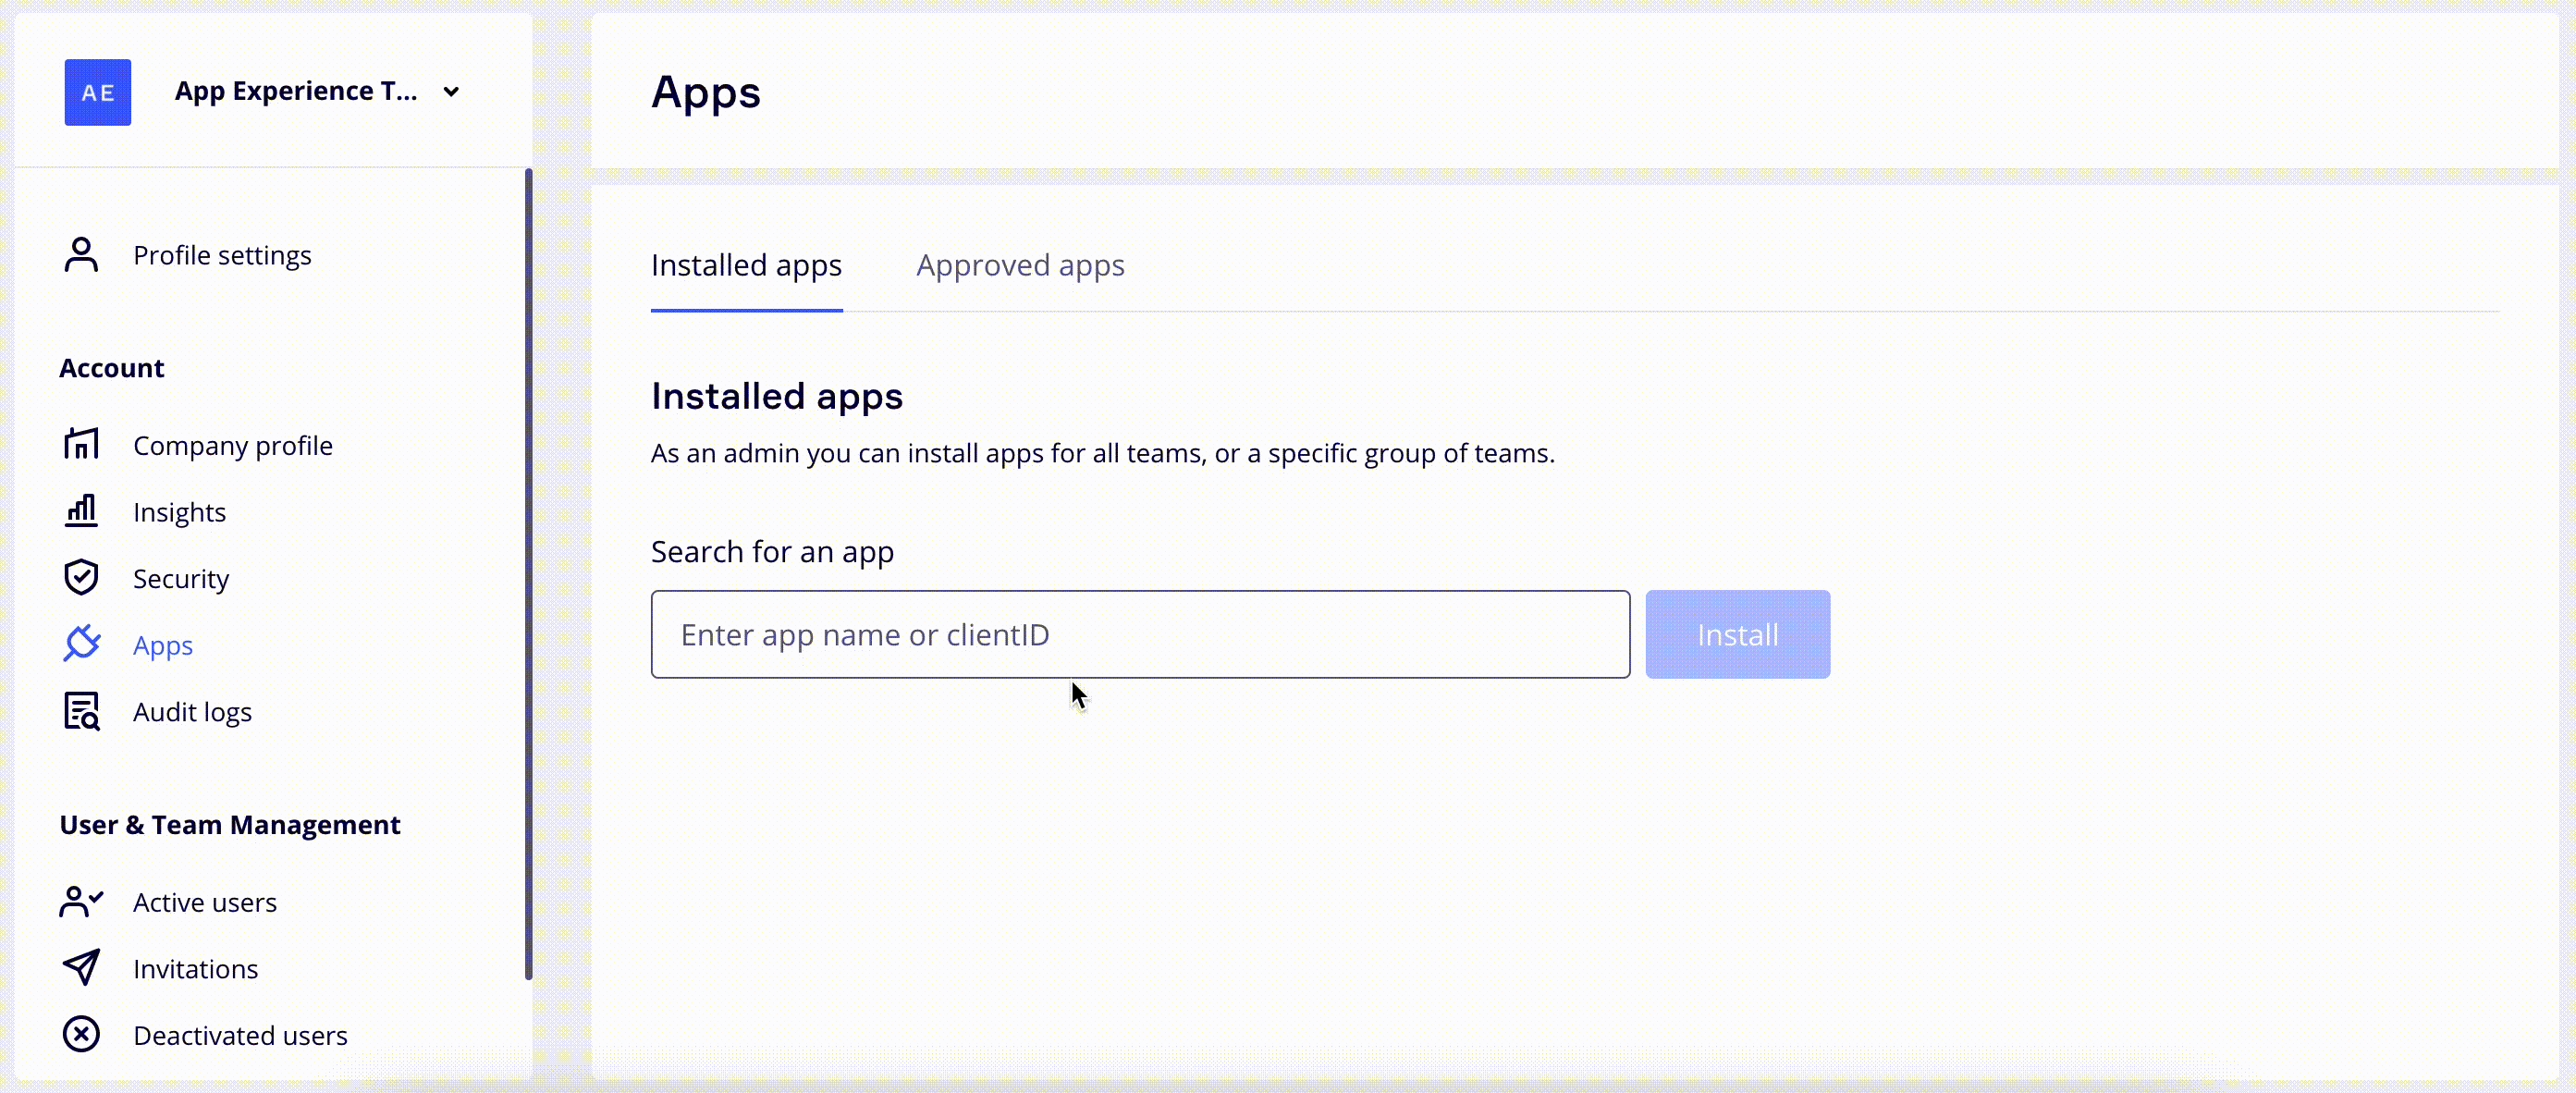
Task: Switch to the Approved apps tab
Action: (x=1020, y=265)
